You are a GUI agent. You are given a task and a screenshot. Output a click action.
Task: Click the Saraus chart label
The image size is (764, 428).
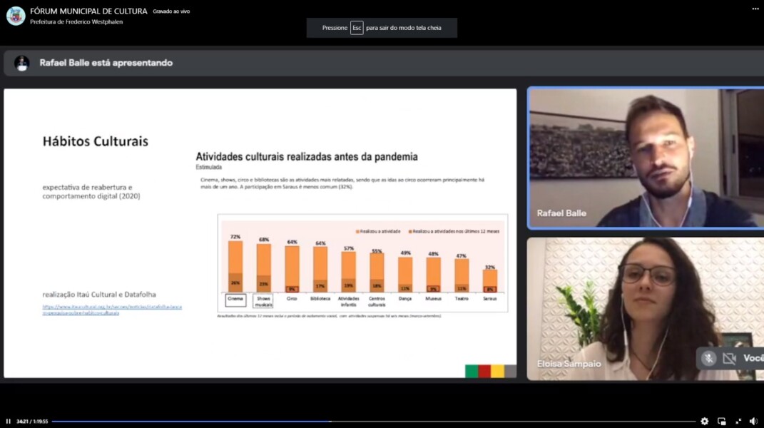tap(489, 298)
